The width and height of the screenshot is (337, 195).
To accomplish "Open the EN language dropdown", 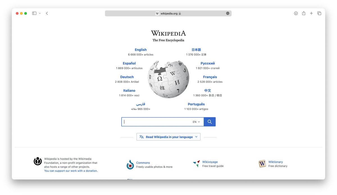I will pyautogui.click(x=196, y=121).
